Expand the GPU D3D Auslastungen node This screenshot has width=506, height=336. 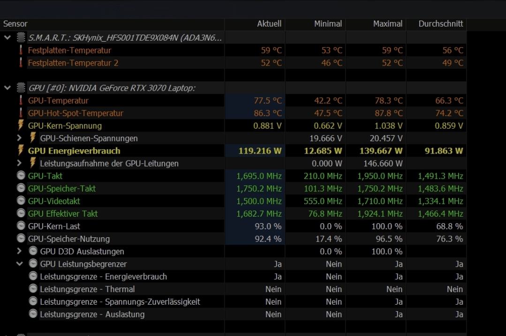19,251
